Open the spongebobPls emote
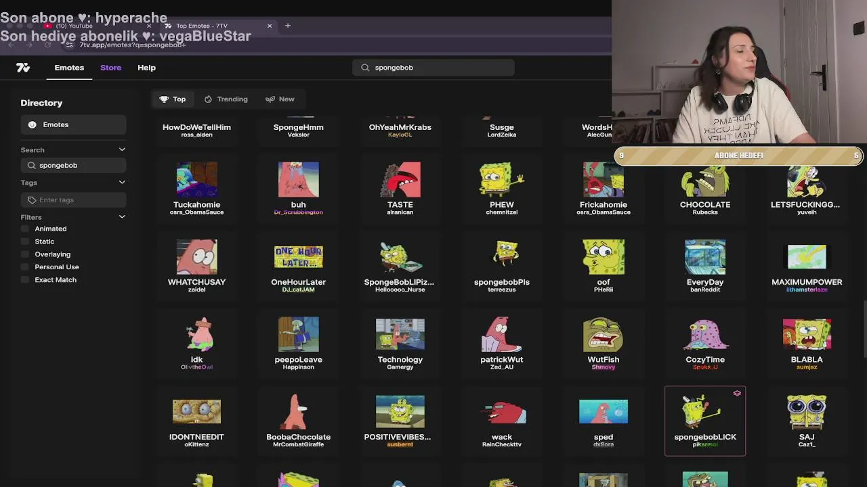 click(x=501, y=266)
